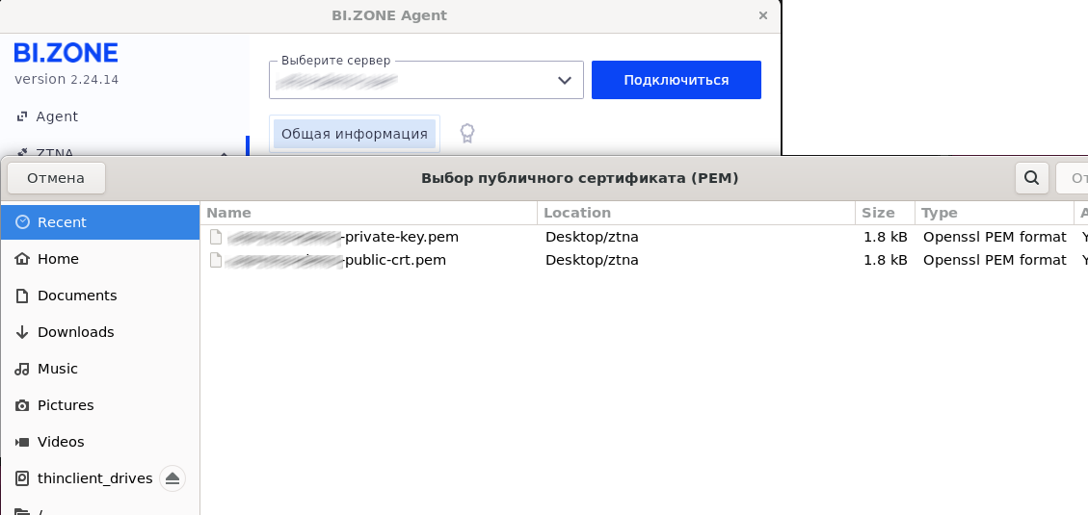The image size is (1088, 515).
Task: Click the Downloads arrow icon
Action: (x=22, y=332)
